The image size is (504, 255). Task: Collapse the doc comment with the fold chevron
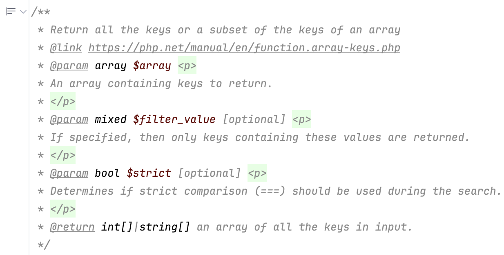tap(23, 11)
